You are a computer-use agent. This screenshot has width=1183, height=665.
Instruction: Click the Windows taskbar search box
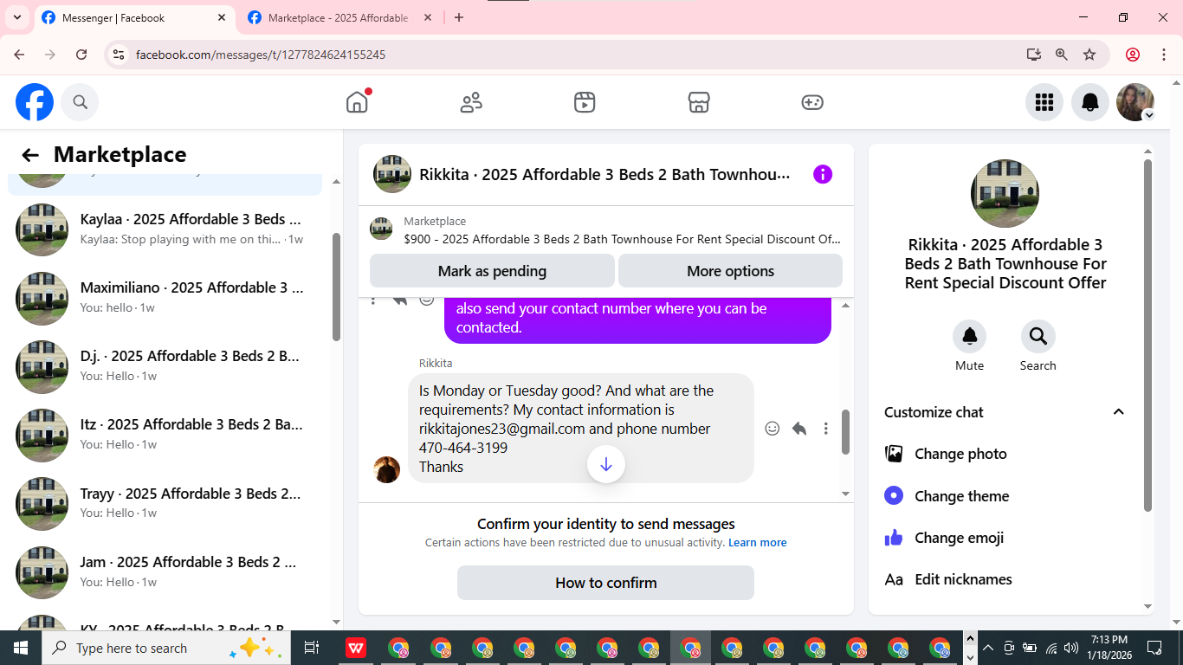coord(166,648)
